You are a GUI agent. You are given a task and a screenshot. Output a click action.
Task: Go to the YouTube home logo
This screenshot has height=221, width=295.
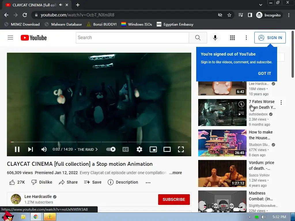(x=34, y=38)
